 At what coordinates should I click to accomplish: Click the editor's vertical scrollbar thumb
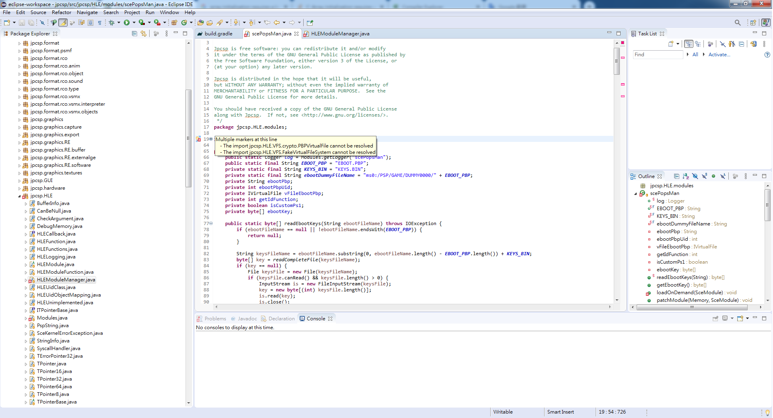pyautogui.click(x=617, y=61)
